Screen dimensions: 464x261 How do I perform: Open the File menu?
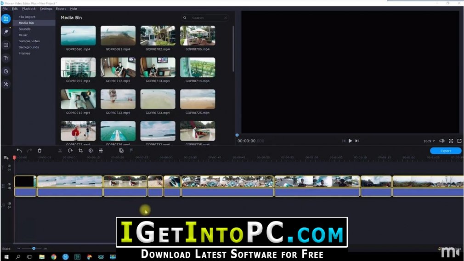[5, 9]
